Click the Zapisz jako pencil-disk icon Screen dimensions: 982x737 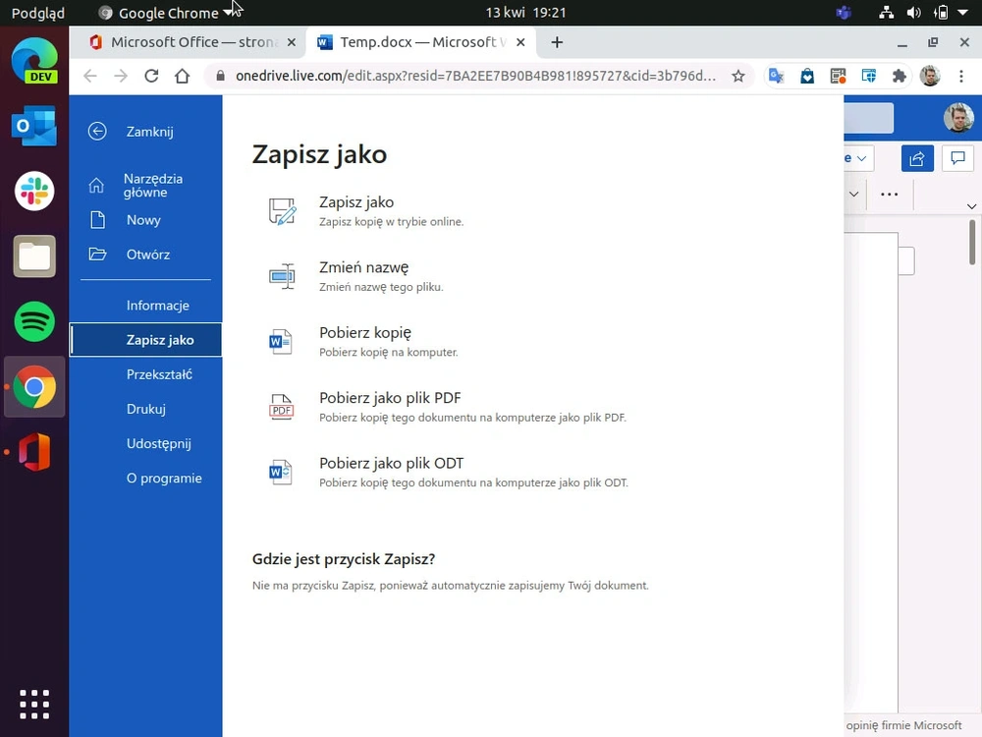point(282,211)
